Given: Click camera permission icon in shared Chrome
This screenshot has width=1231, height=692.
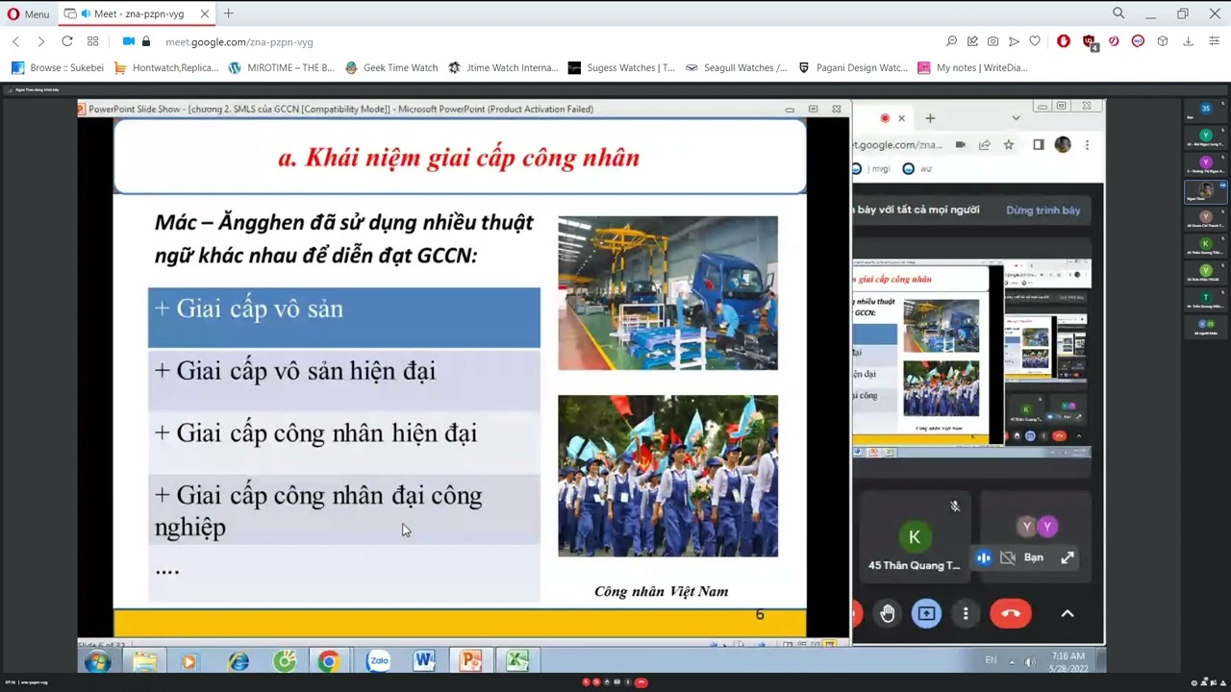Looking at the screenshot, I should pyautogui.click(x=960, y=145).
